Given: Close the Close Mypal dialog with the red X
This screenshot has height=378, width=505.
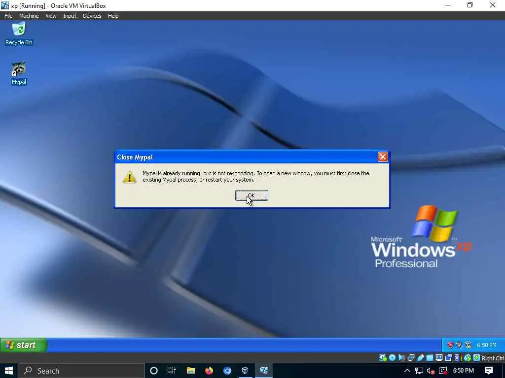Looking at the screenshot, I should click(x=383, y=157).
